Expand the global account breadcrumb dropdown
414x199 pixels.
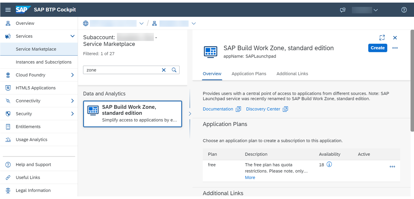tap(142, 24)
